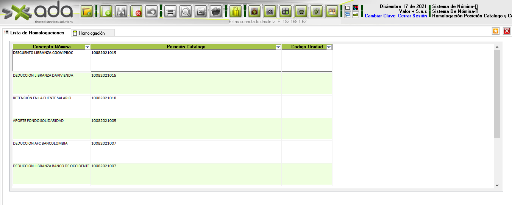Click 10082021007 in AFC BANCOLOMBIA row
Screen dimensions: 512x205
point(104,143)
